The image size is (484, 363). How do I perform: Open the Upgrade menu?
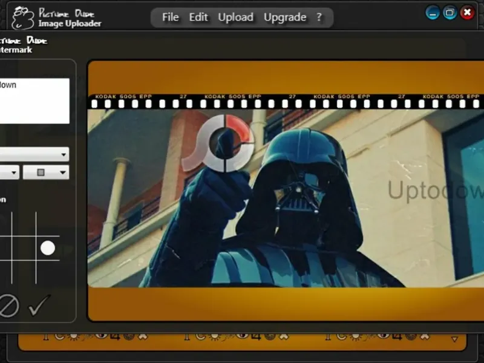[285, 18]
